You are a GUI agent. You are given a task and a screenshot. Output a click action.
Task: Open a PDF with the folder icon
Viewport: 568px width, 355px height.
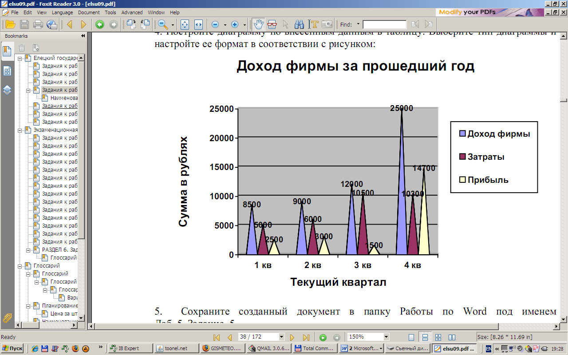click(x=10, y=24)
